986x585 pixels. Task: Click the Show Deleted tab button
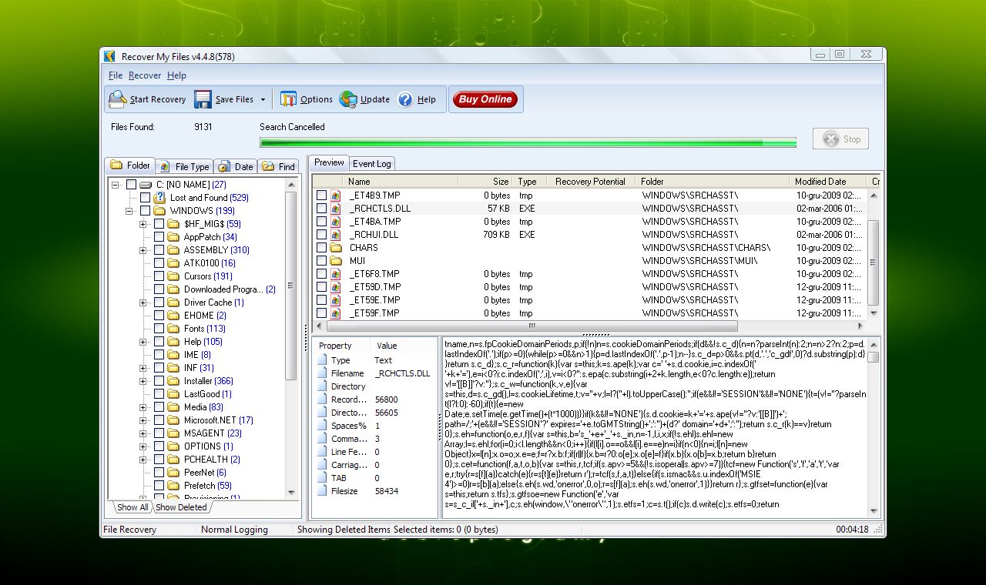tap(182, 507)
